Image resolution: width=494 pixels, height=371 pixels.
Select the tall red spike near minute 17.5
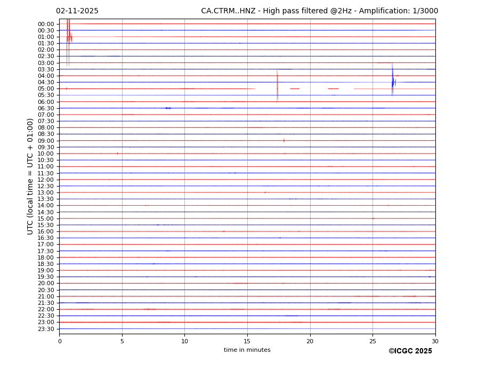click(x=277, y=85)
